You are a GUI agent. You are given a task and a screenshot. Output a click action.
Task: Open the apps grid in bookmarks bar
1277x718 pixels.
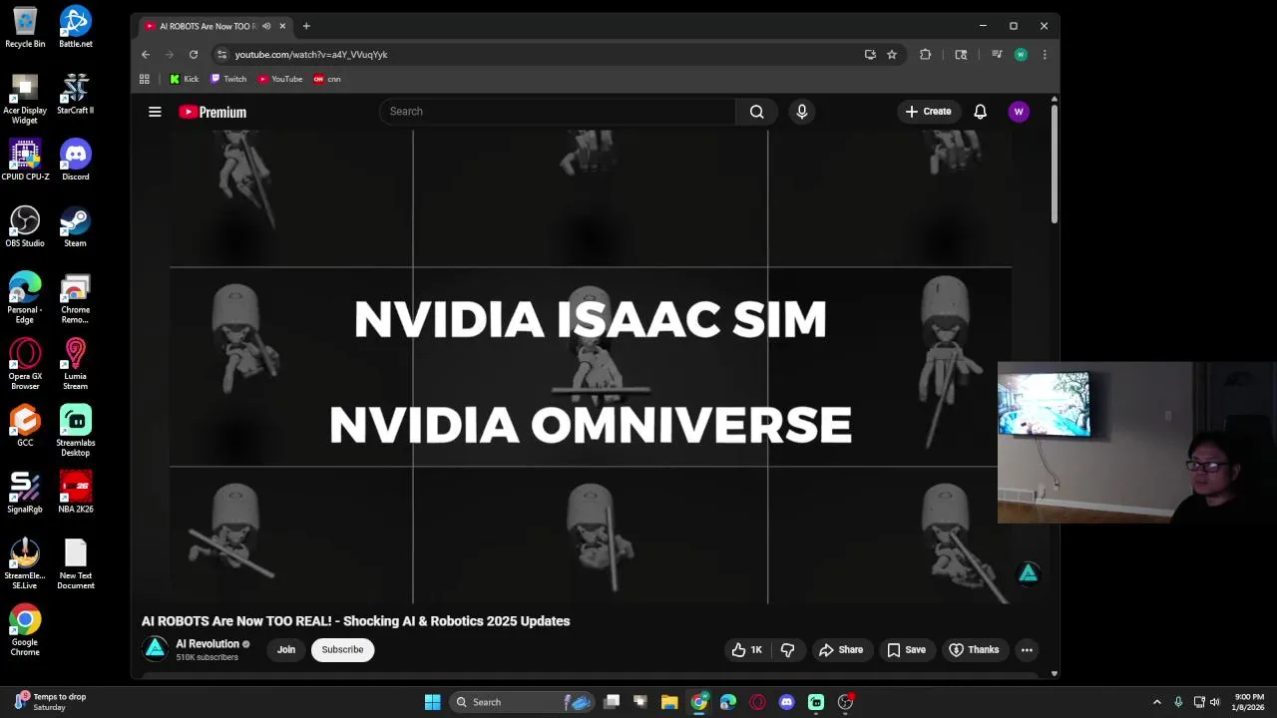145,79
